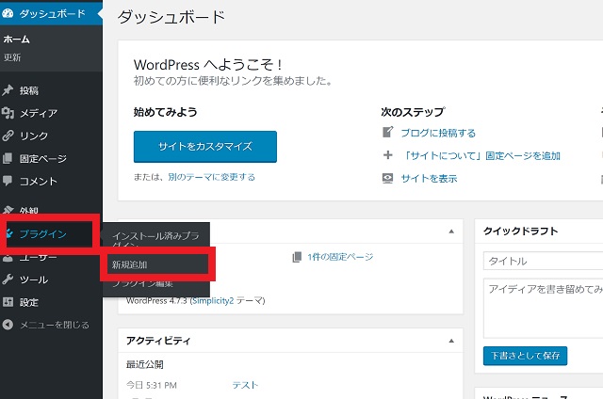Open Simplicity2 theme link
The height and width of the screenshot is (399, 603).
point(213,301)
